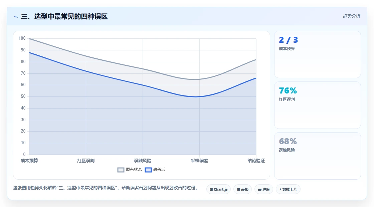Click the 数据卡片 tag pill
The height and width of the screenshot is (207, 374).
pos(288,189)
